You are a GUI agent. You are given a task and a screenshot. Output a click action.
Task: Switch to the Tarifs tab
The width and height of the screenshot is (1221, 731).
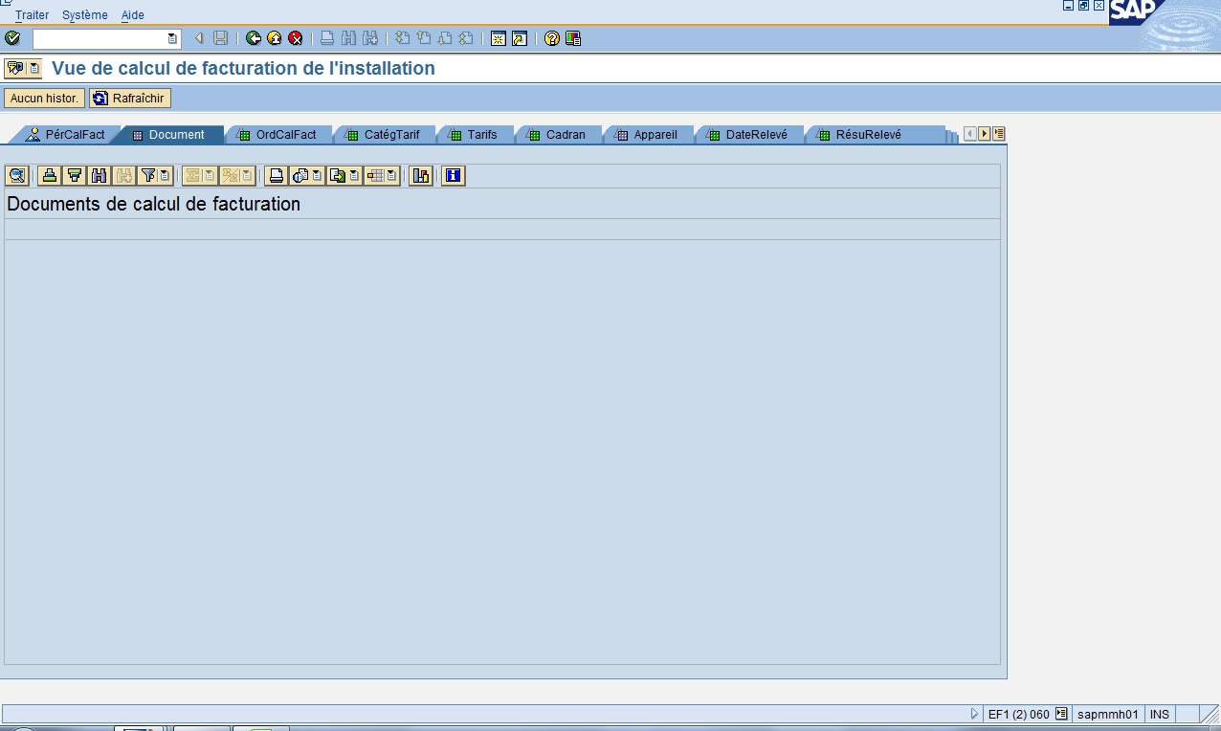(475, 135)
